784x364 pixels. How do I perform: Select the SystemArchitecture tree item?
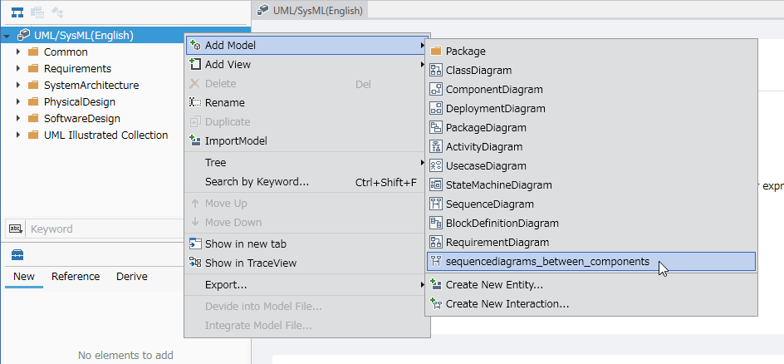(91, 85)
